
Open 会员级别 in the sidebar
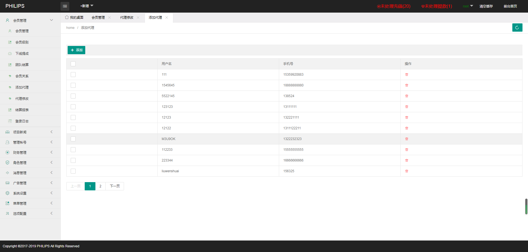coord(22,42)
